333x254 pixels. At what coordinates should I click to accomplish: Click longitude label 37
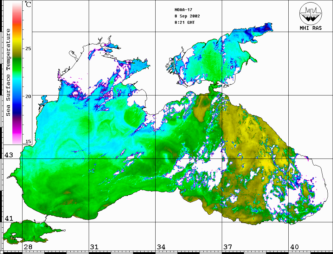pyautogui.click(x=228, y=247)
